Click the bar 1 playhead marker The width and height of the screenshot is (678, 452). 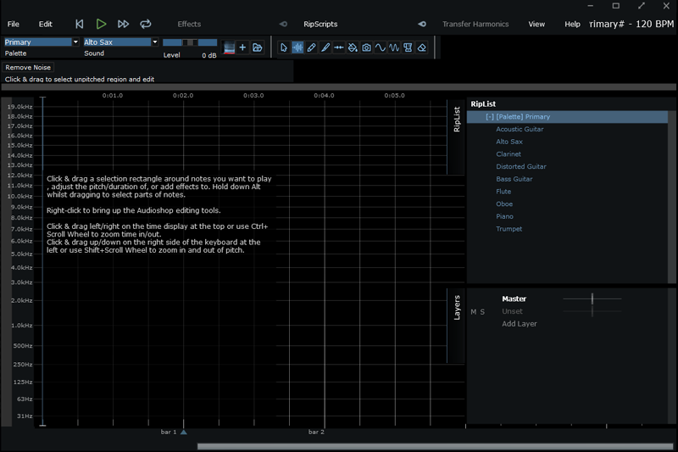point(184,432)
